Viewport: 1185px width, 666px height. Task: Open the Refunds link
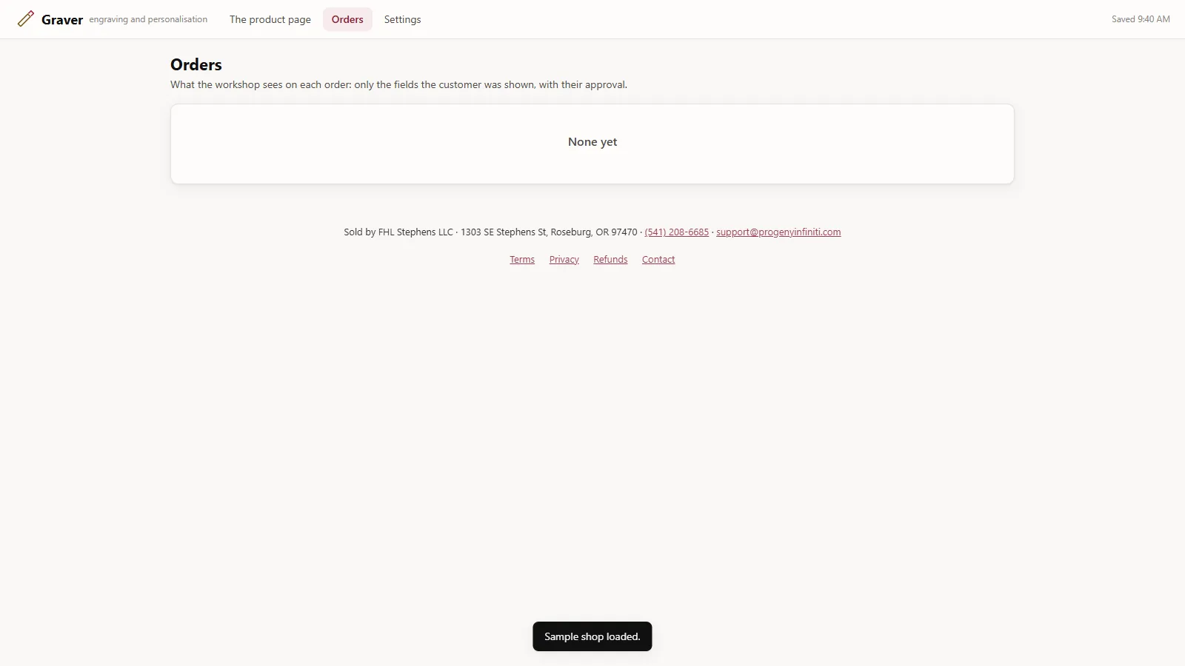[610, 260]
